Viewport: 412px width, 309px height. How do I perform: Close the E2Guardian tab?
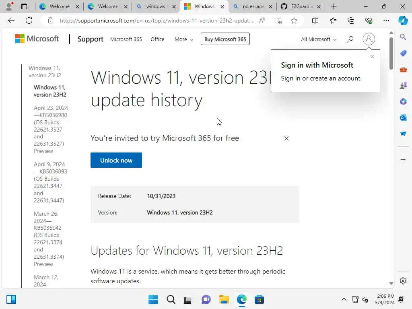coord(319,6)
